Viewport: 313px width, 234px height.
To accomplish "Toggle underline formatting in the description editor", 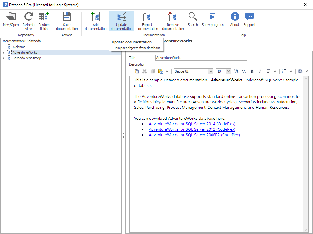I will (268, 71).
